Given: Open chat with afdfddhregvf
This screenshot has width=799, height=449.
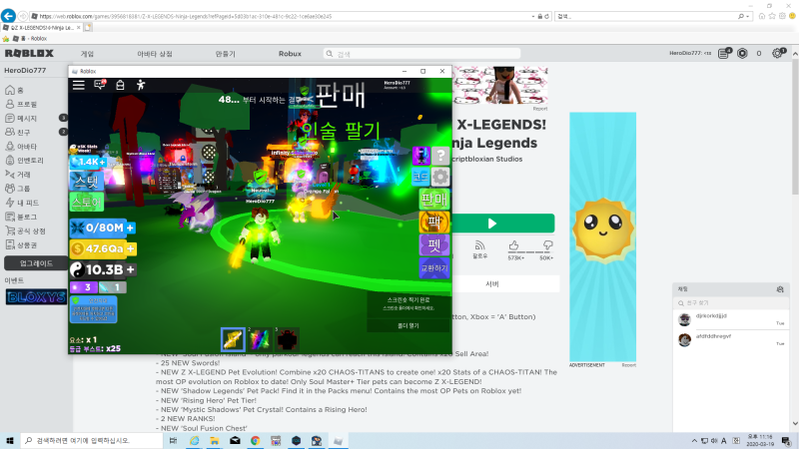Looking at the screenshot, I should point(731,339).
